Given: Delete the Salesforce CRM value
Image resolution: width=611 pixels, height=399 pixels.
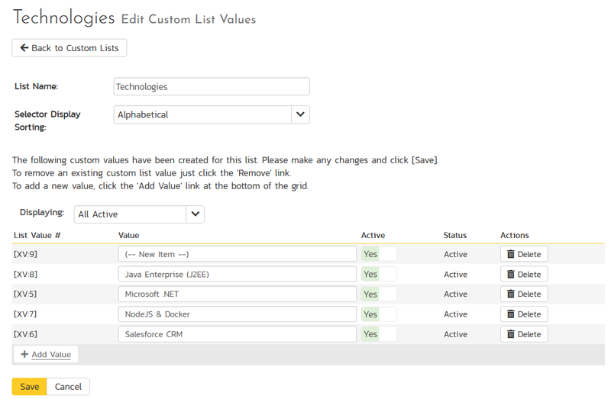Looking at the screenshot, I should 524,334.
